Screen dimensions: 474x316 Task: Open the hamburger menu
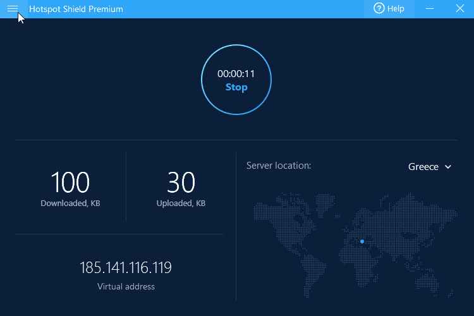click(13, 9)
